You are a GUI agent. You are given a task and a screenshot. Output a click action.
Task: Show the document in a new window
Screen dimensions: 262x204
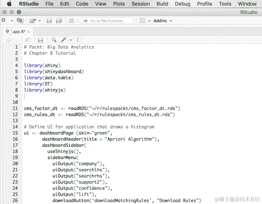(x=28, y=40)
